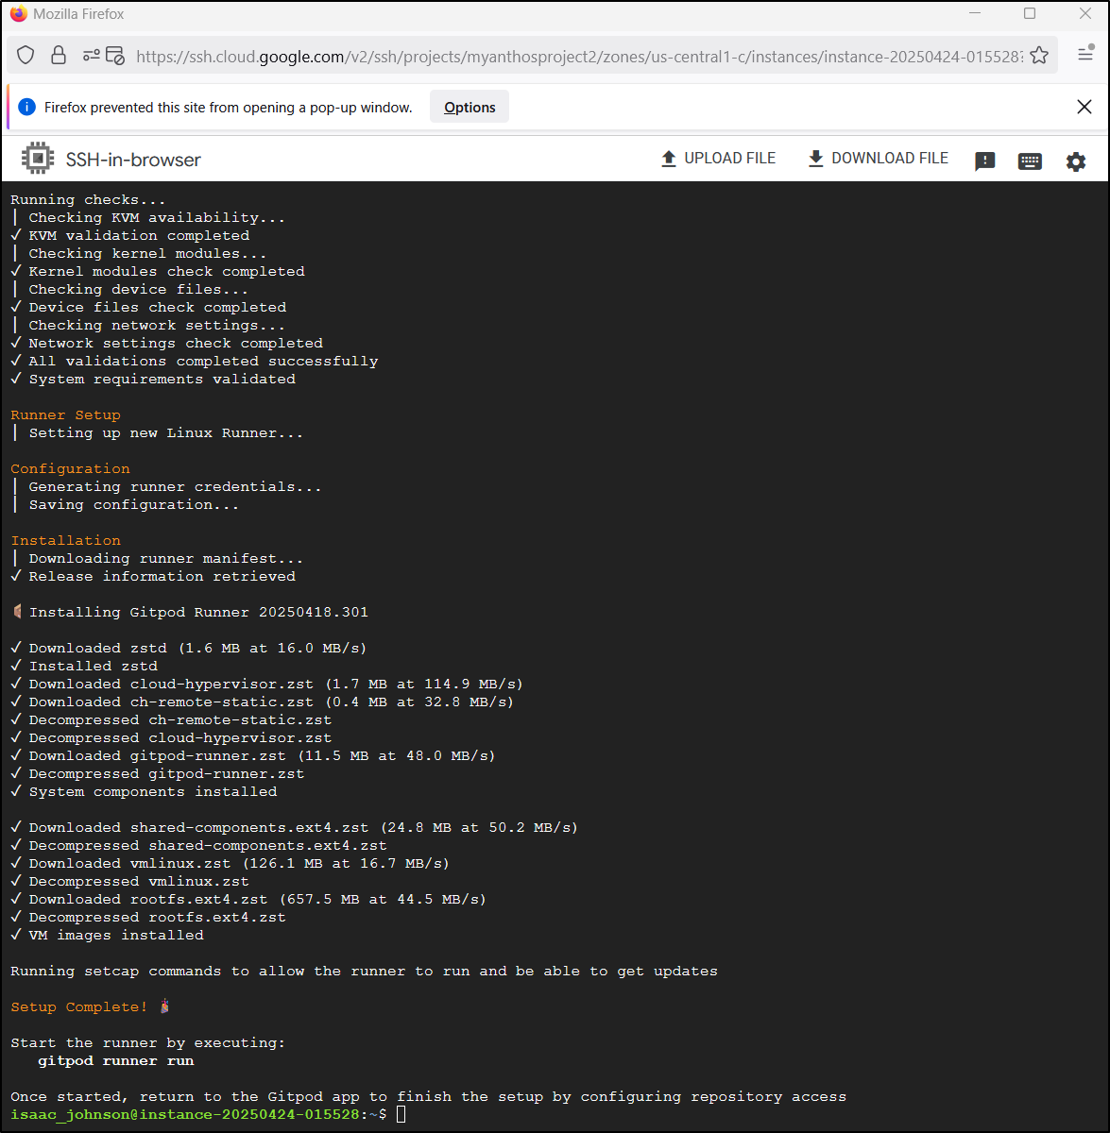Click the URL address field
This screenshot has width=1110, height=1133.
(578, 57)
